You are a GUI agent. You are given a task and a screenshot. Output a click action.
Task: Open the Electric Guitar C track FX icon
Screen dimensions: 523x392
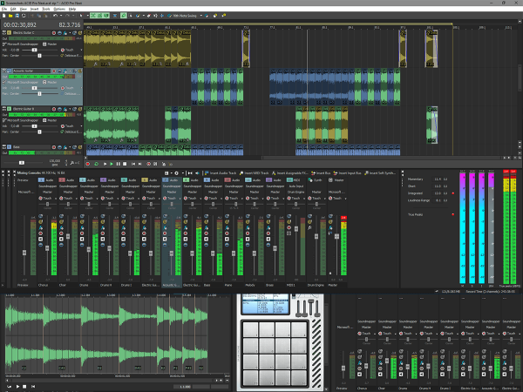(65, 33)
